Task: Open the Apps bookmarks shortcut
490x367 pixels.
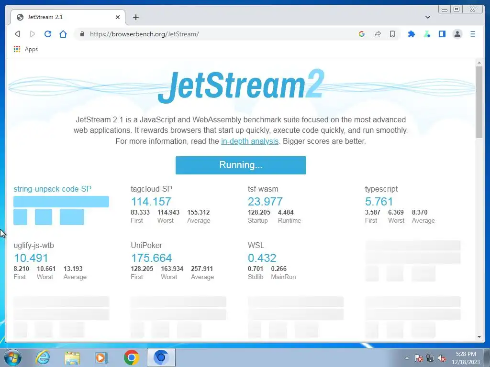Action: click(26, 49)
